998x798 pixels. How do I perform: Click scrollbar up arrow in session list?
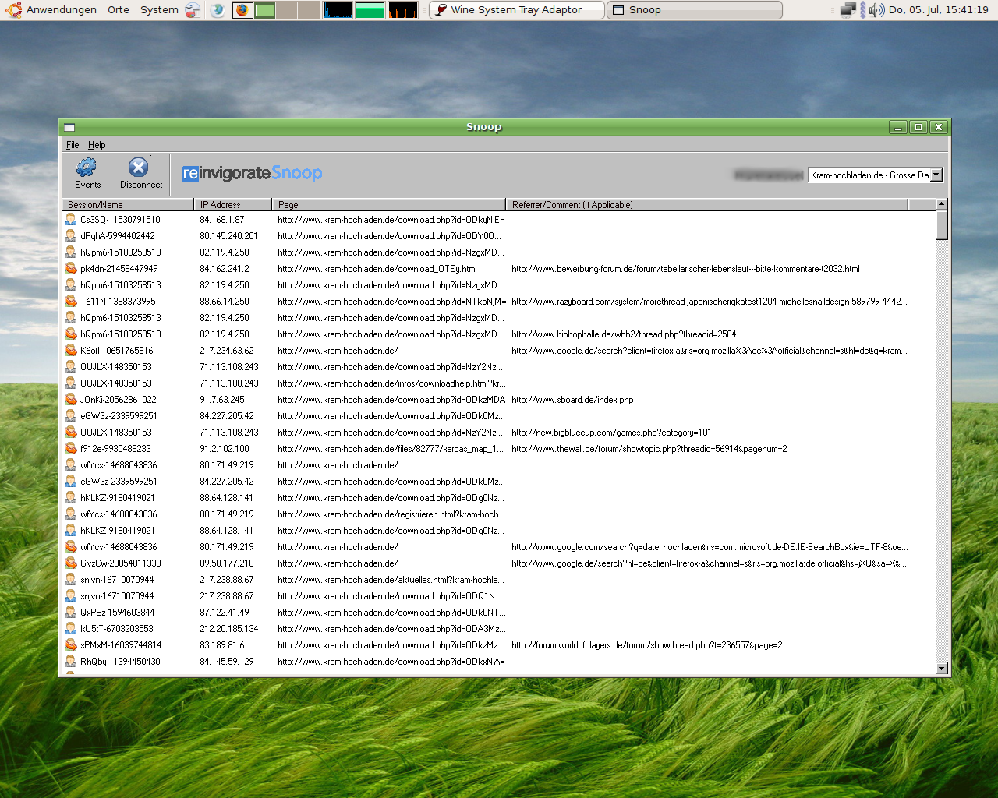click(x=942, y=204)
